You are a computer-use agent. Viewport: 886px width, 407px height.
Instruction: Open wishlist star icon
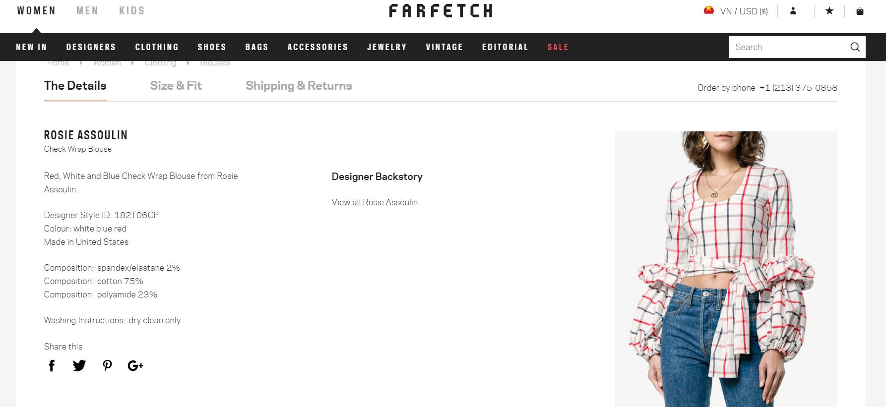coord(829,11)
